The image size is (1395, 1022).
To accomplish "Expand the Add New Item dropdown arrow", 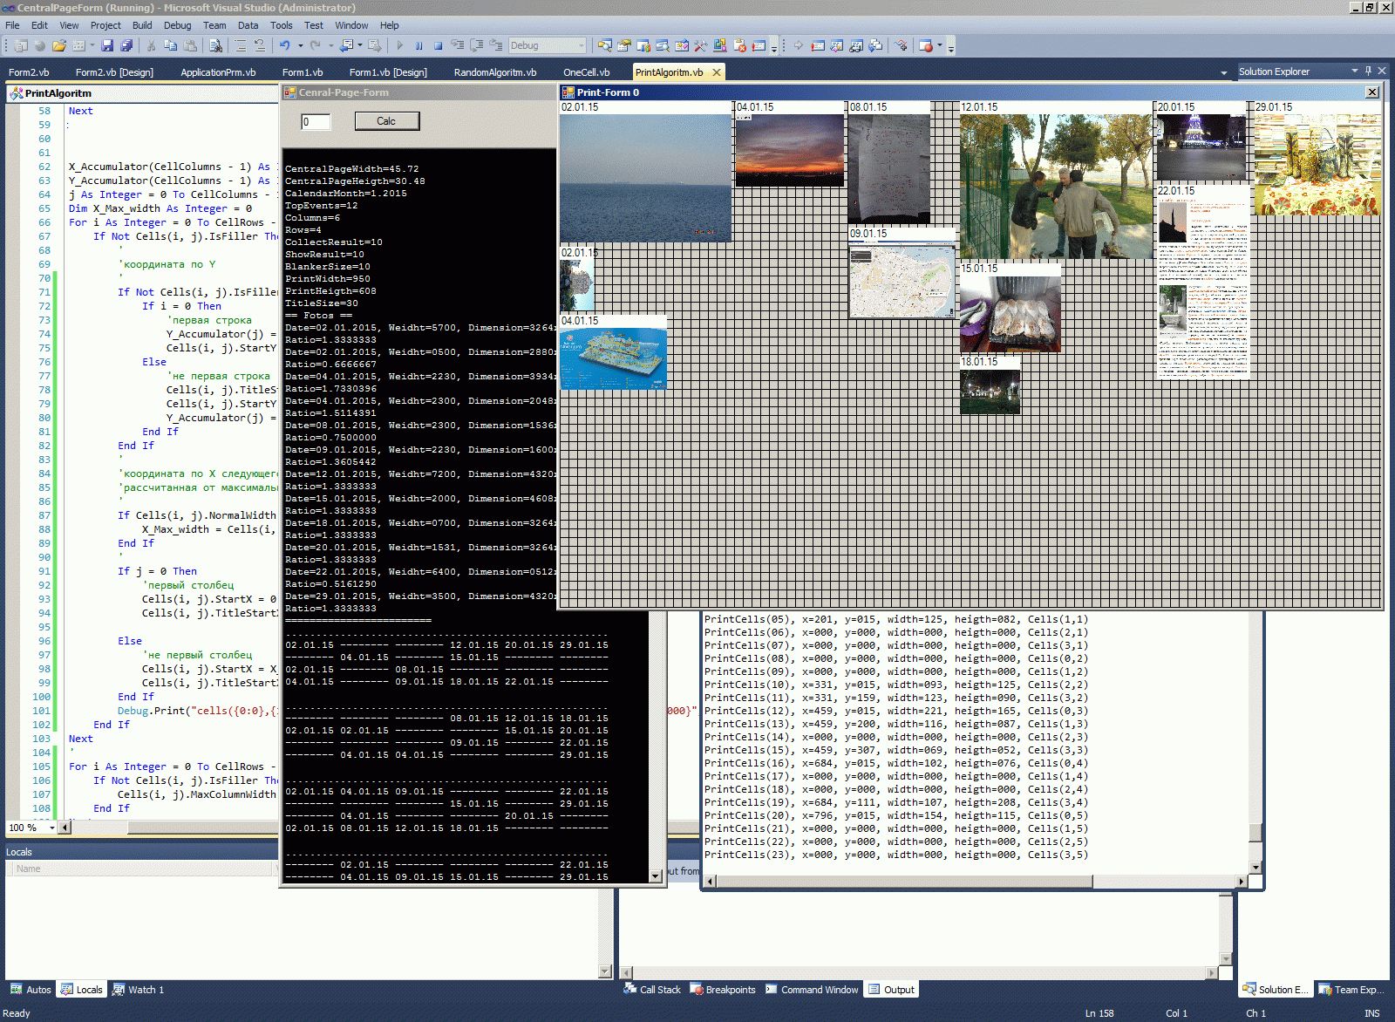I will [x=92, y=45].
